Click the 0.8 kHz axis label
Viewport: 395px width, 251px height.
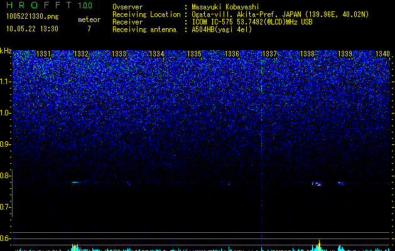coord(5,176)
